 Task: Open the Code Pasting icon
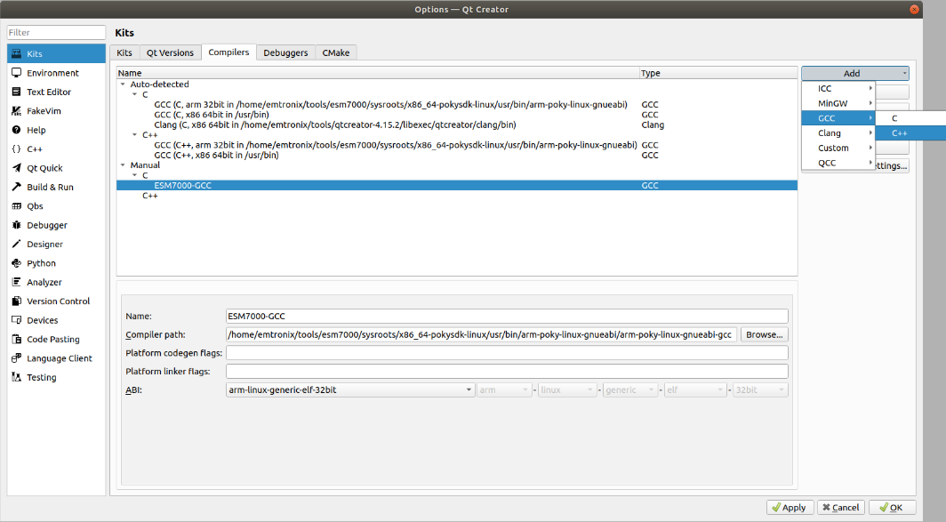tap(16, 339)
